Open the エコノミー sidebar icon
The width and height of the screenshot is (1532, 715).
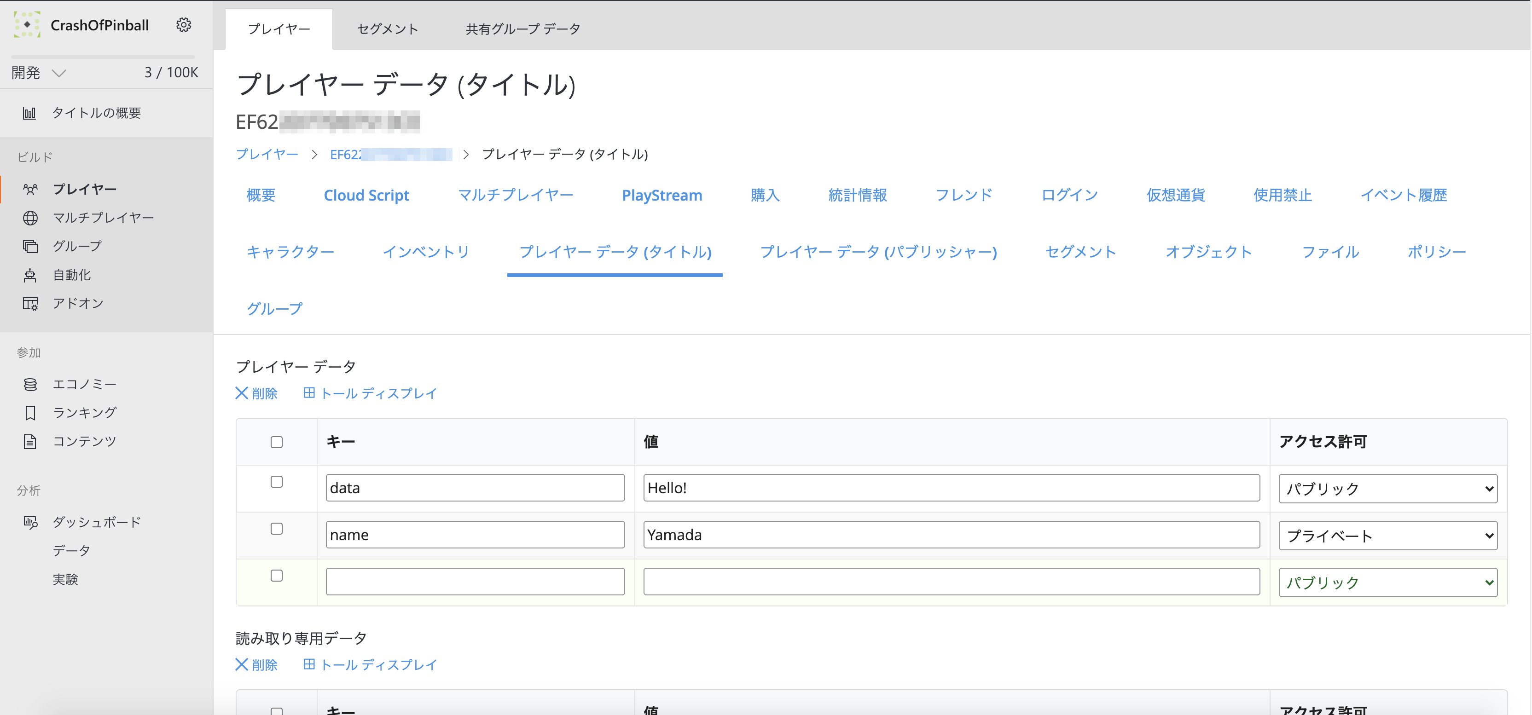30,384
